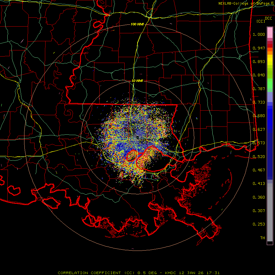Click the DCC label above the color scale
Image resolution: width=275 pixels, height=275 pixels.
(268, 18)
